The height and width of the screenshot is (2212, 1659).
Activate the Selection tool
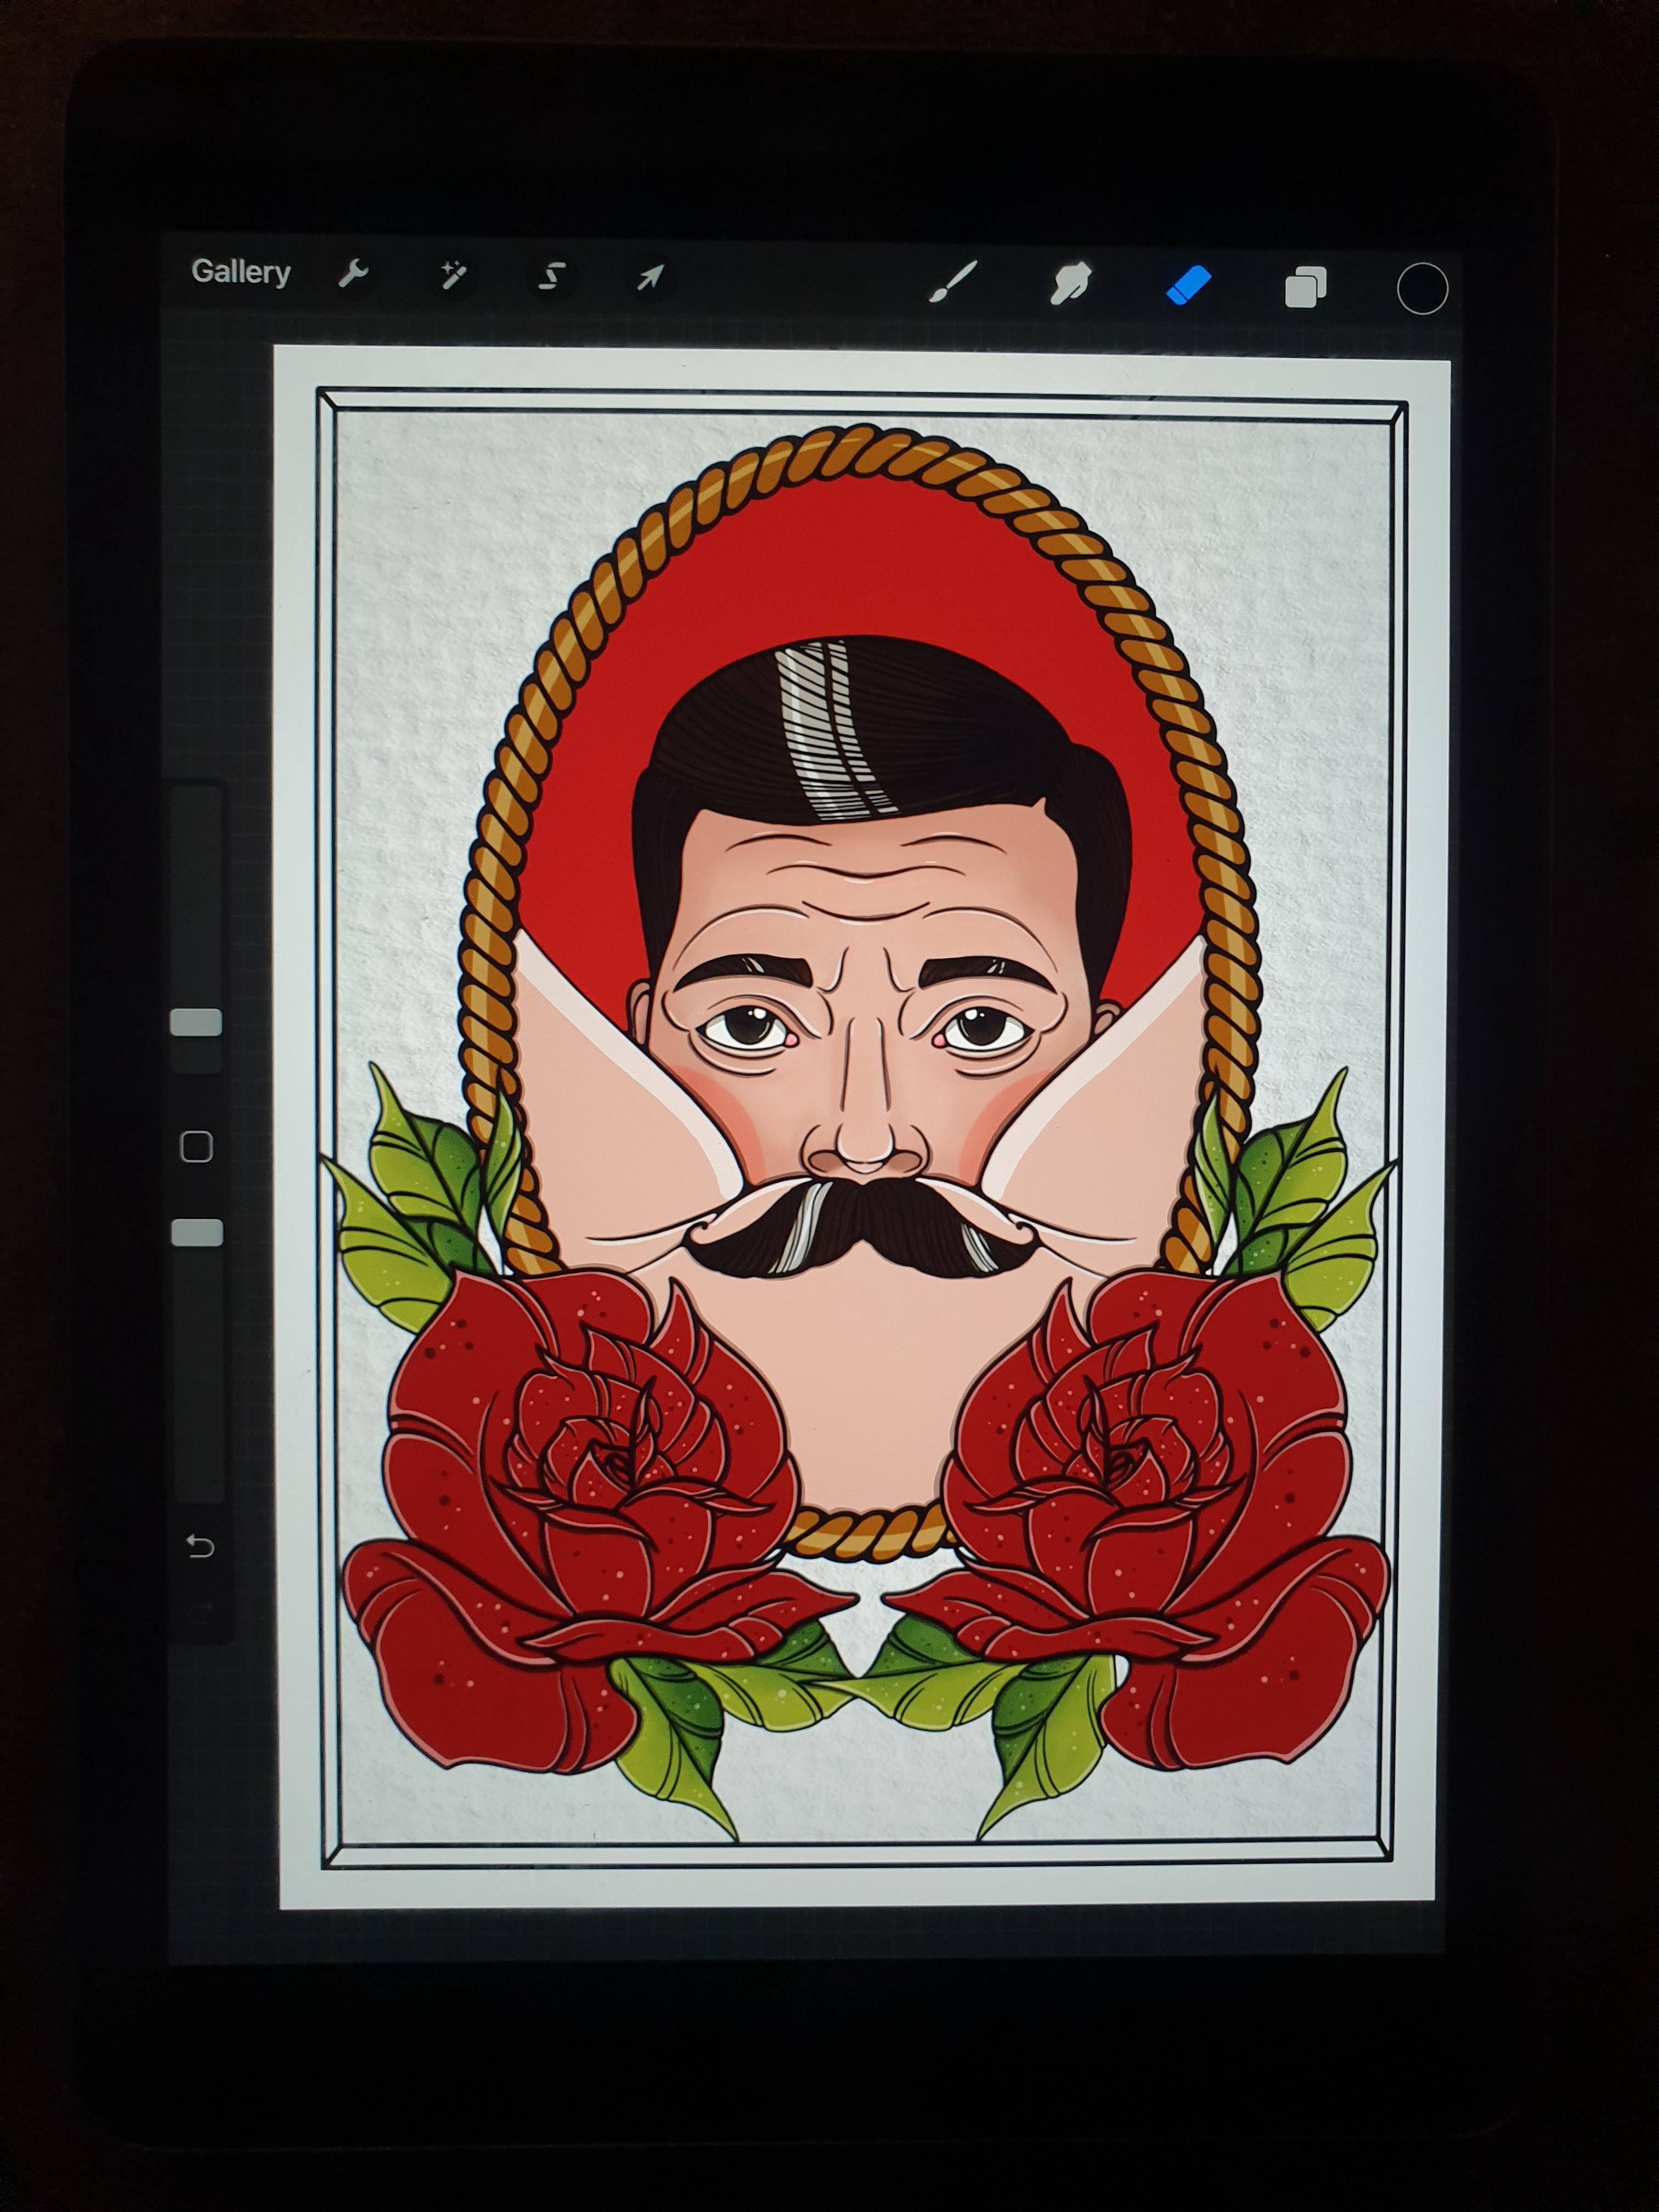click(x=551, y=277)
